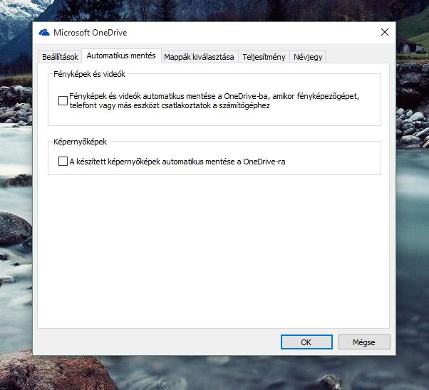Click the label text starting 'A készített képernyőképek'
The image size is (429, 390).
click(x=177, y=162)
